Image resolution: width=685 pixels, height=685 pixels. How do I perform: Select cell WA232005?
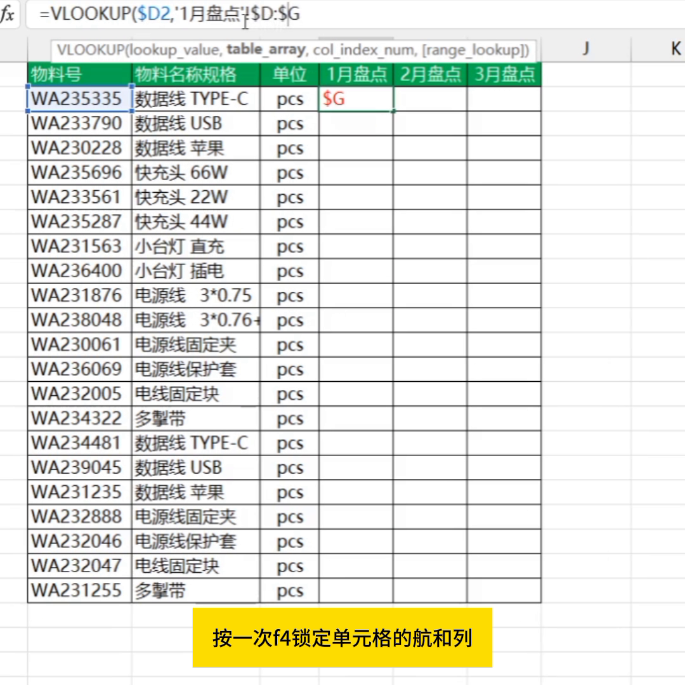click(79, 394)
